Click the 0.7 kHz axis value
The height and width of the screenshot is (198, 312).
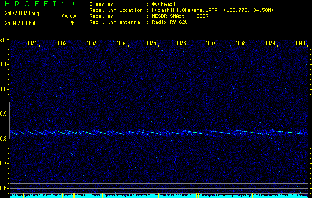pyautogui.click(x=3, y=163)
